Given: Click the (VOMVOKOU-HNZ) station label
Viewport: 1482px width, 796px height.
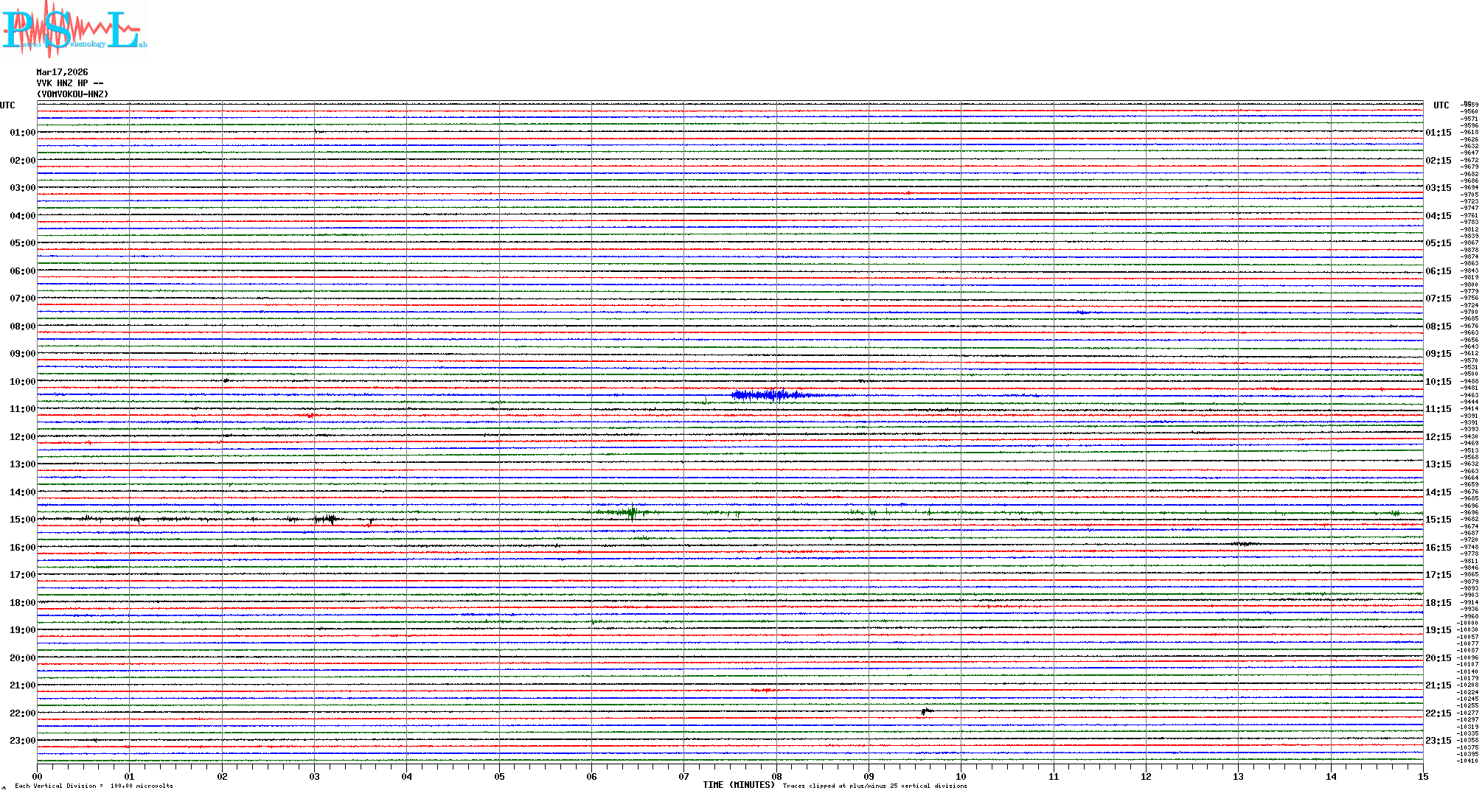Looking at the screenshot, I should click(72, 94).
